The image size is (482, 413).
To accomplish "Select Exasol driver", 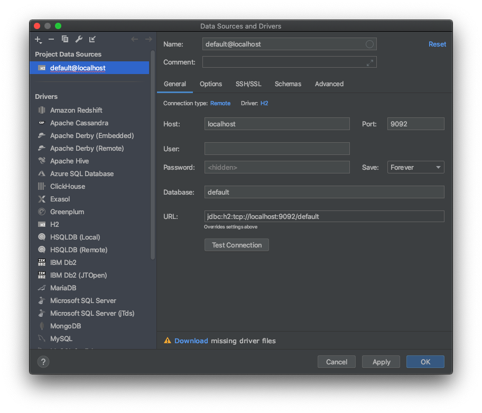I will pyautogui.click(x=90, y=199).
